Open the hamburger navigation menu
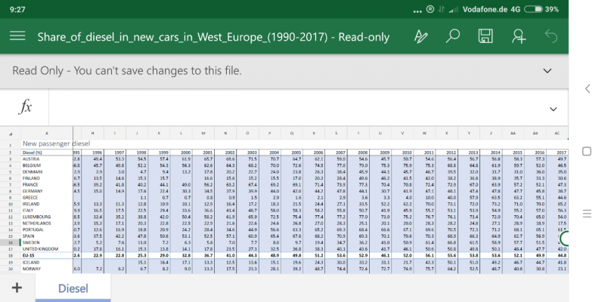This screenshot has width=605, height=302. (17, 36)
